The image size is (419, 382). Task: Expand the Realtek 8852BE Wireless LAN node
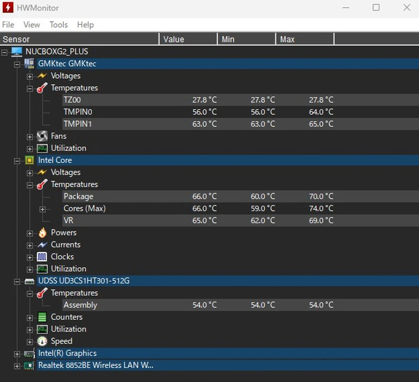pyautogui.click(x=17, y=366)
